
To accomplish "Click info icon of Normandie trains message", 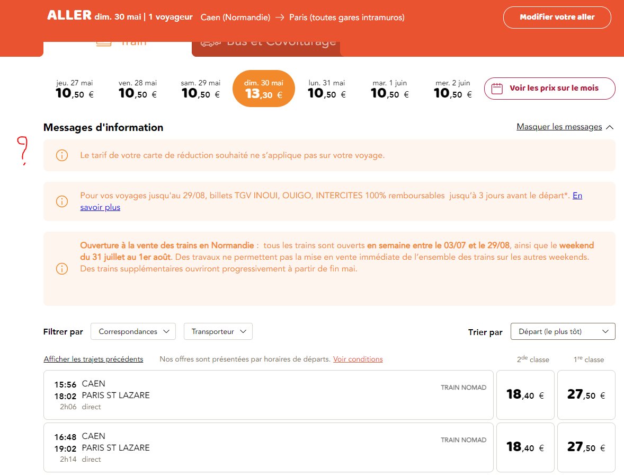I will click(61, 269).
